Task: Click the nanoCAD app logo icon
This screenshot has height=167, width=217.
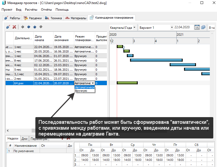Action: point(4,3)
